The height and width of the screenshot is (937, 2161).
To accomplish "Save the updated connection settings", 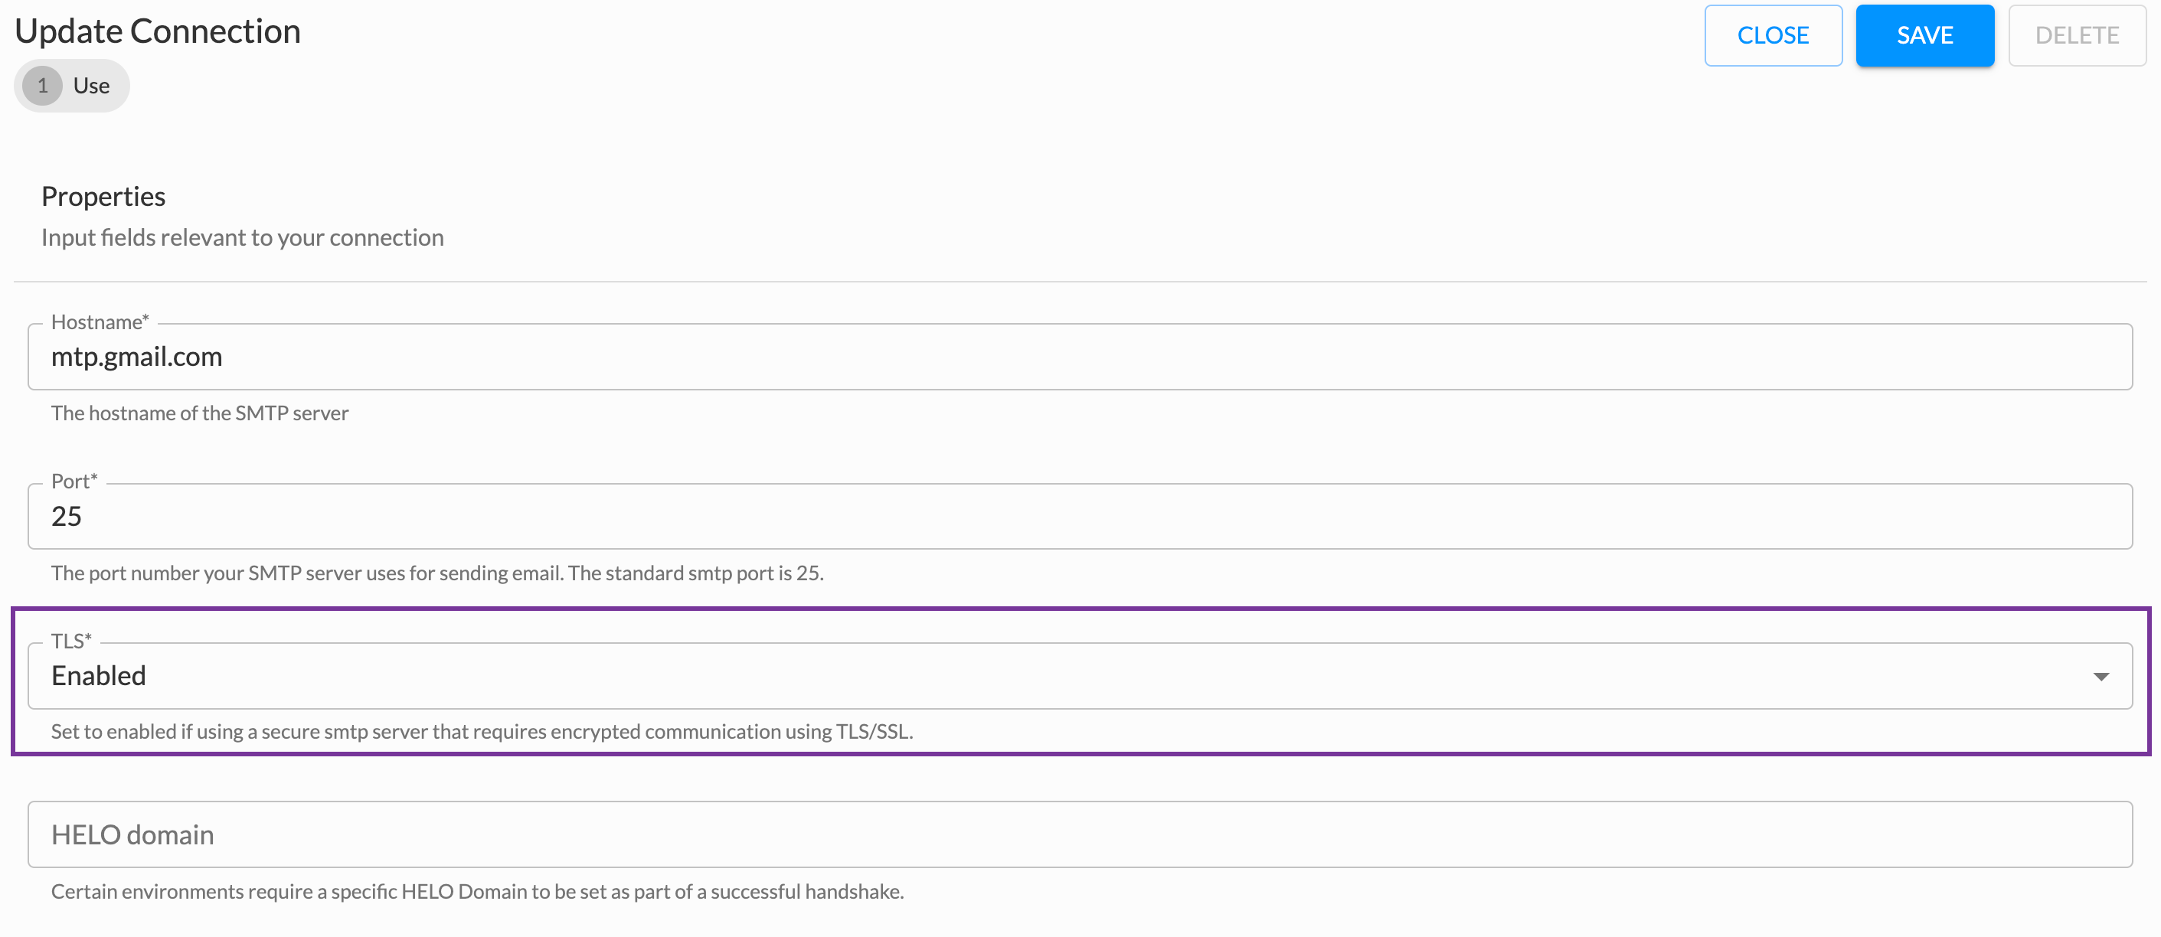I will click(1924, 35).
